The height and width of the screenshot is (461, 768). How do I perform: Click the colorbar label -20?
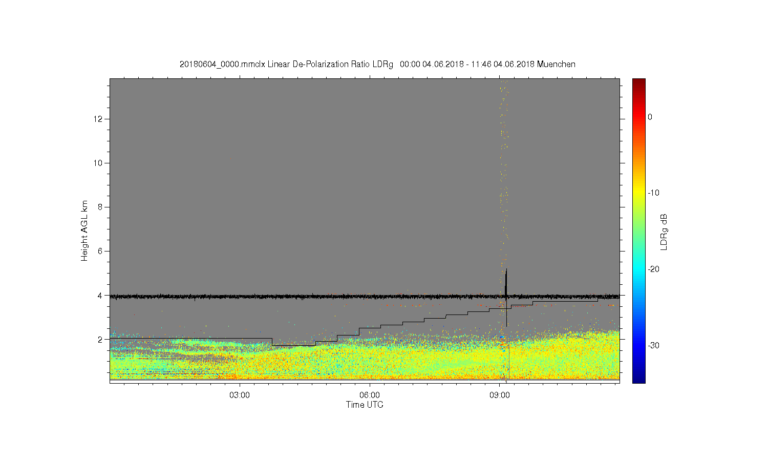(653, 269)
